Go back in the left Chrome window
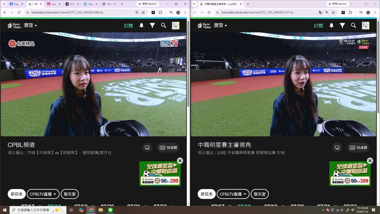The image size is (380, 214). [x=4, y=12]
